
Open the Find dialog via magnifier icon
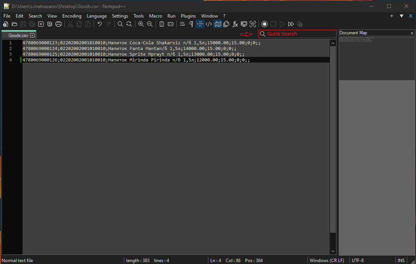click(x=120, y=24)
